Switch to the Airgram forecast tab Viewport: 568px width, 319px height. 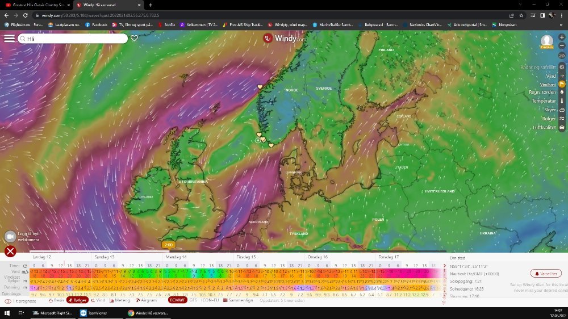pos(147,300)
